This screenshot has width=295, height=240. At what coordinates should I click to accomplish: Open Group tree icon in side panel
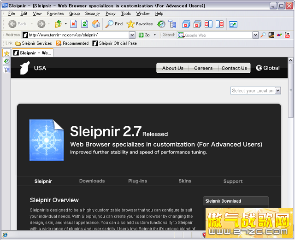click(6, 70)
